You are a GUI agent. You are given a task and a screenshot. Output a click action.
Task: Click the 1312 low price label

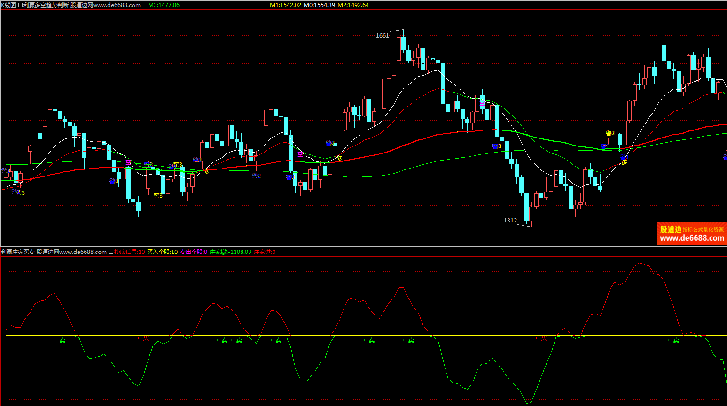pyautogui.click(x=510, y=221)
